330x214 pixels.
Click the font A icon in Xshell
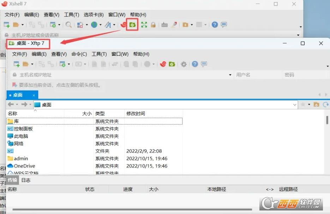point(108,25)
